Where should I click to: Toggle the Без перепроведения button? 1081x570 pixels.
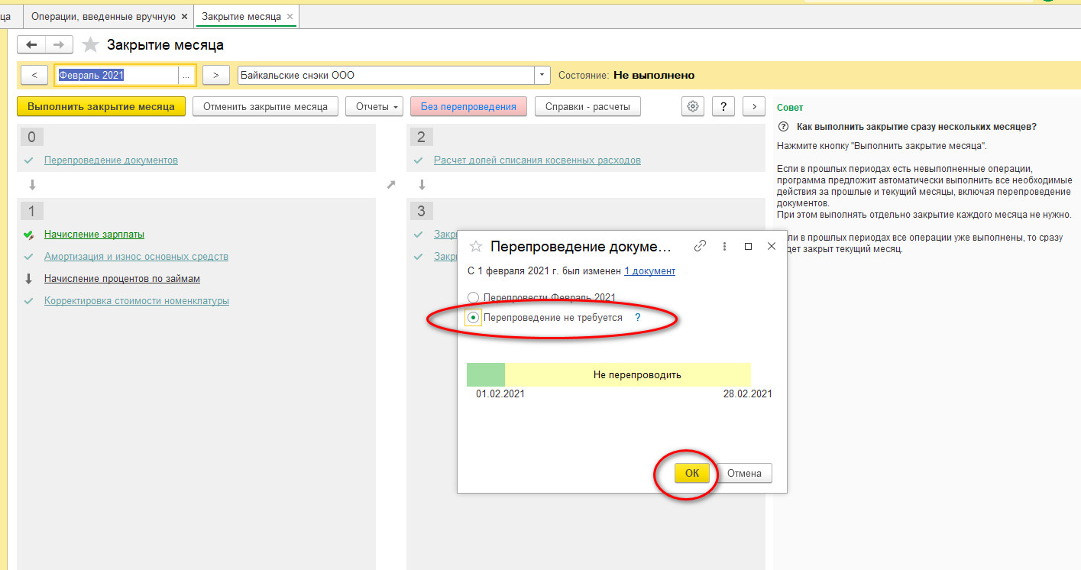tap(468, 106)
